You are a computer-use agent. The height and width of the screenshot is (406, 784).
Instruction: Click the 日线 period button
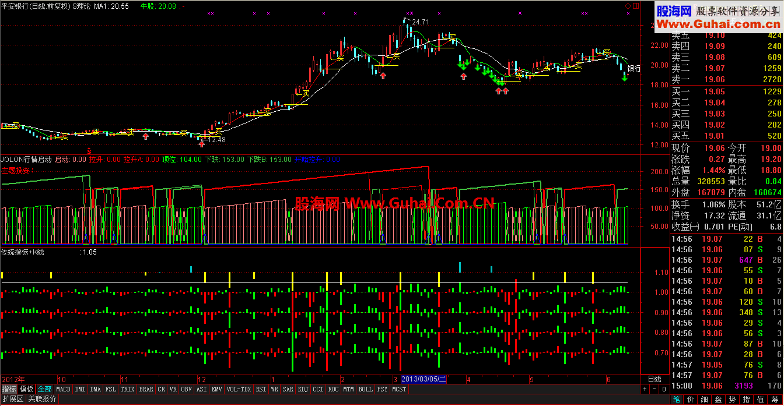point(655,379)
